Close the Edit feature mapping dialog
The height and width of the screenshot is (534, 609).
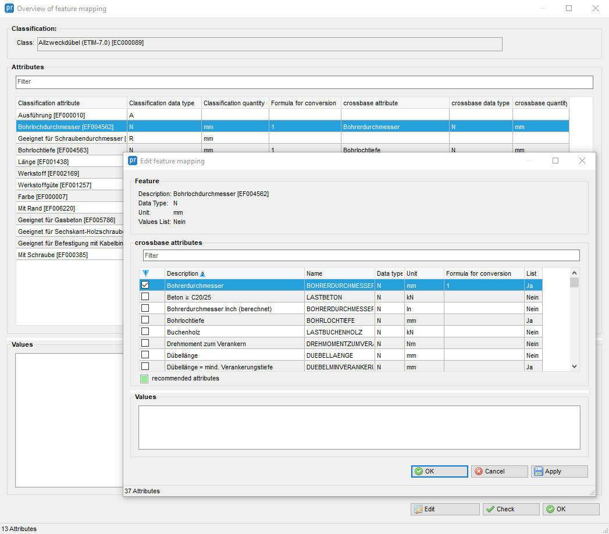coord(582,161)
